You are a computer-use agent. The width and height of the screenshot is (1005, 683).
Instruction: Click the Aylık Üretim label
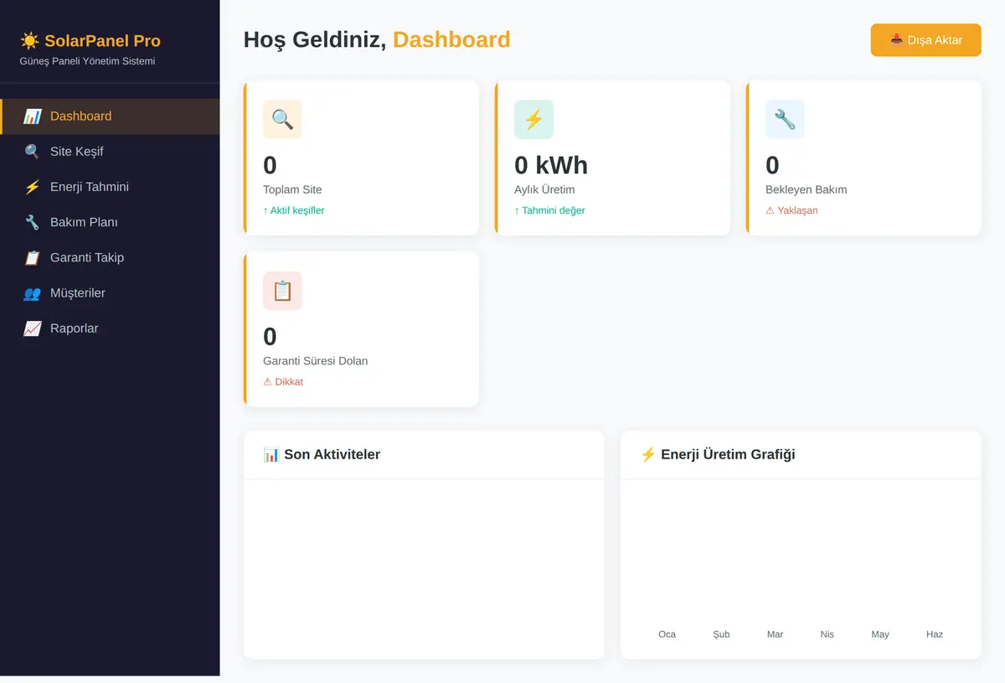click(x=544, y=189)
